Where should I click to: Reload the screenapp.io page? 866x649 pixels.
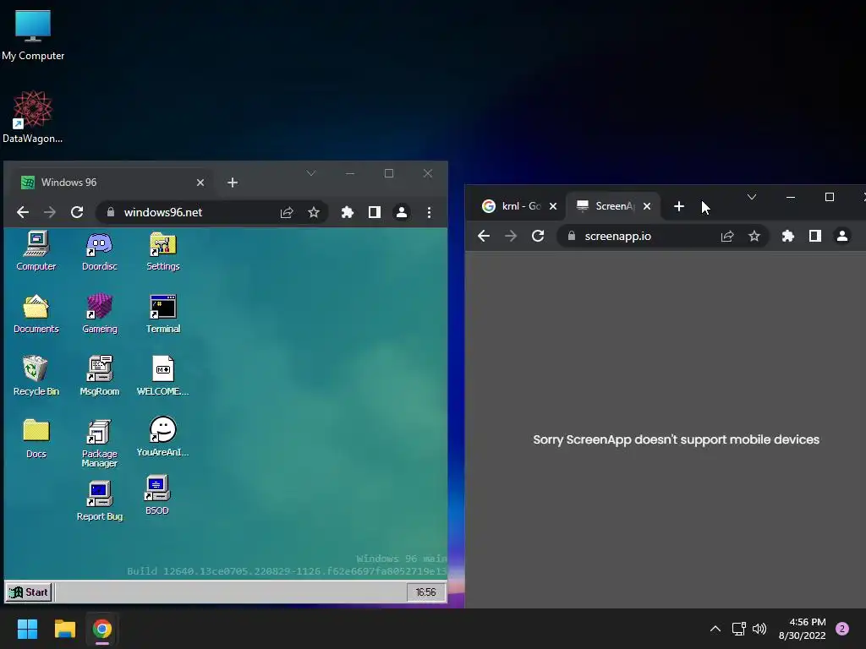[538, 237]
